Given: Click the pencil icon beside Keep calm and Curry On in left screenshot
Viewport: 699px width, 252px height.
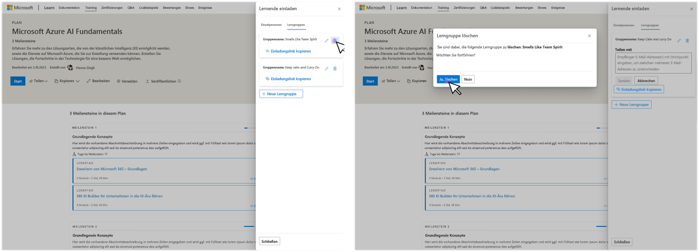Looking at the screenshot, I should click(x=327, y=68).
